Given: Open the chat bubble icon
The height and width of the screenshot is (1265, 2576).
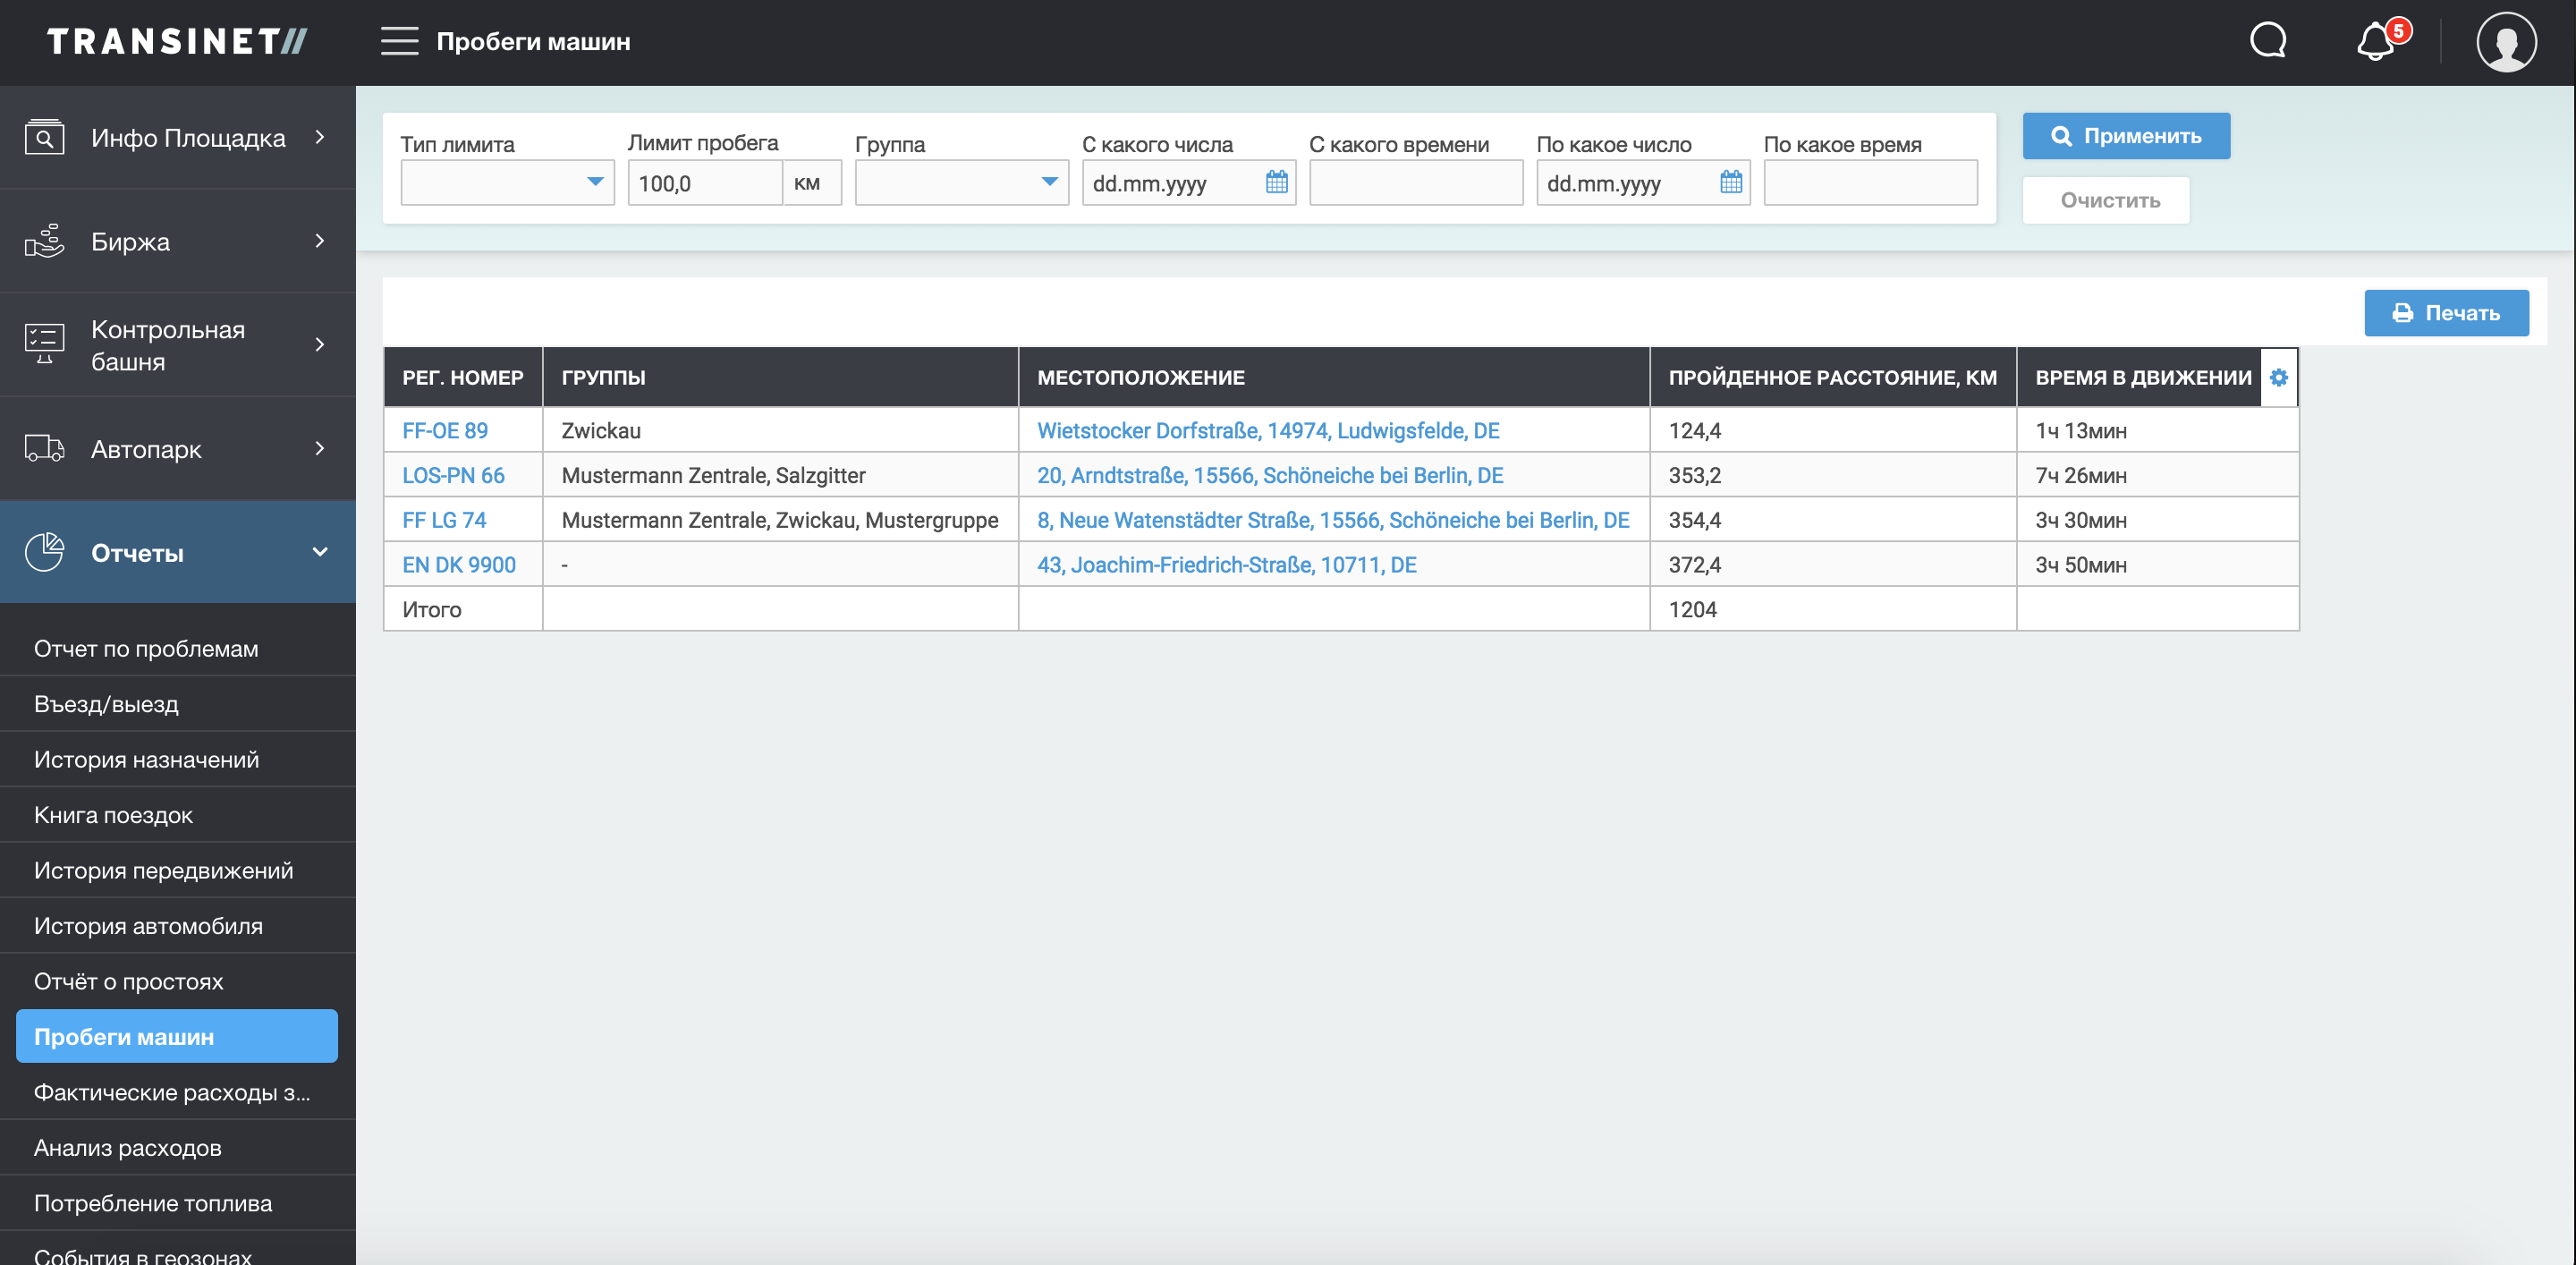Looking at the screenshot, I should 2267,41.
